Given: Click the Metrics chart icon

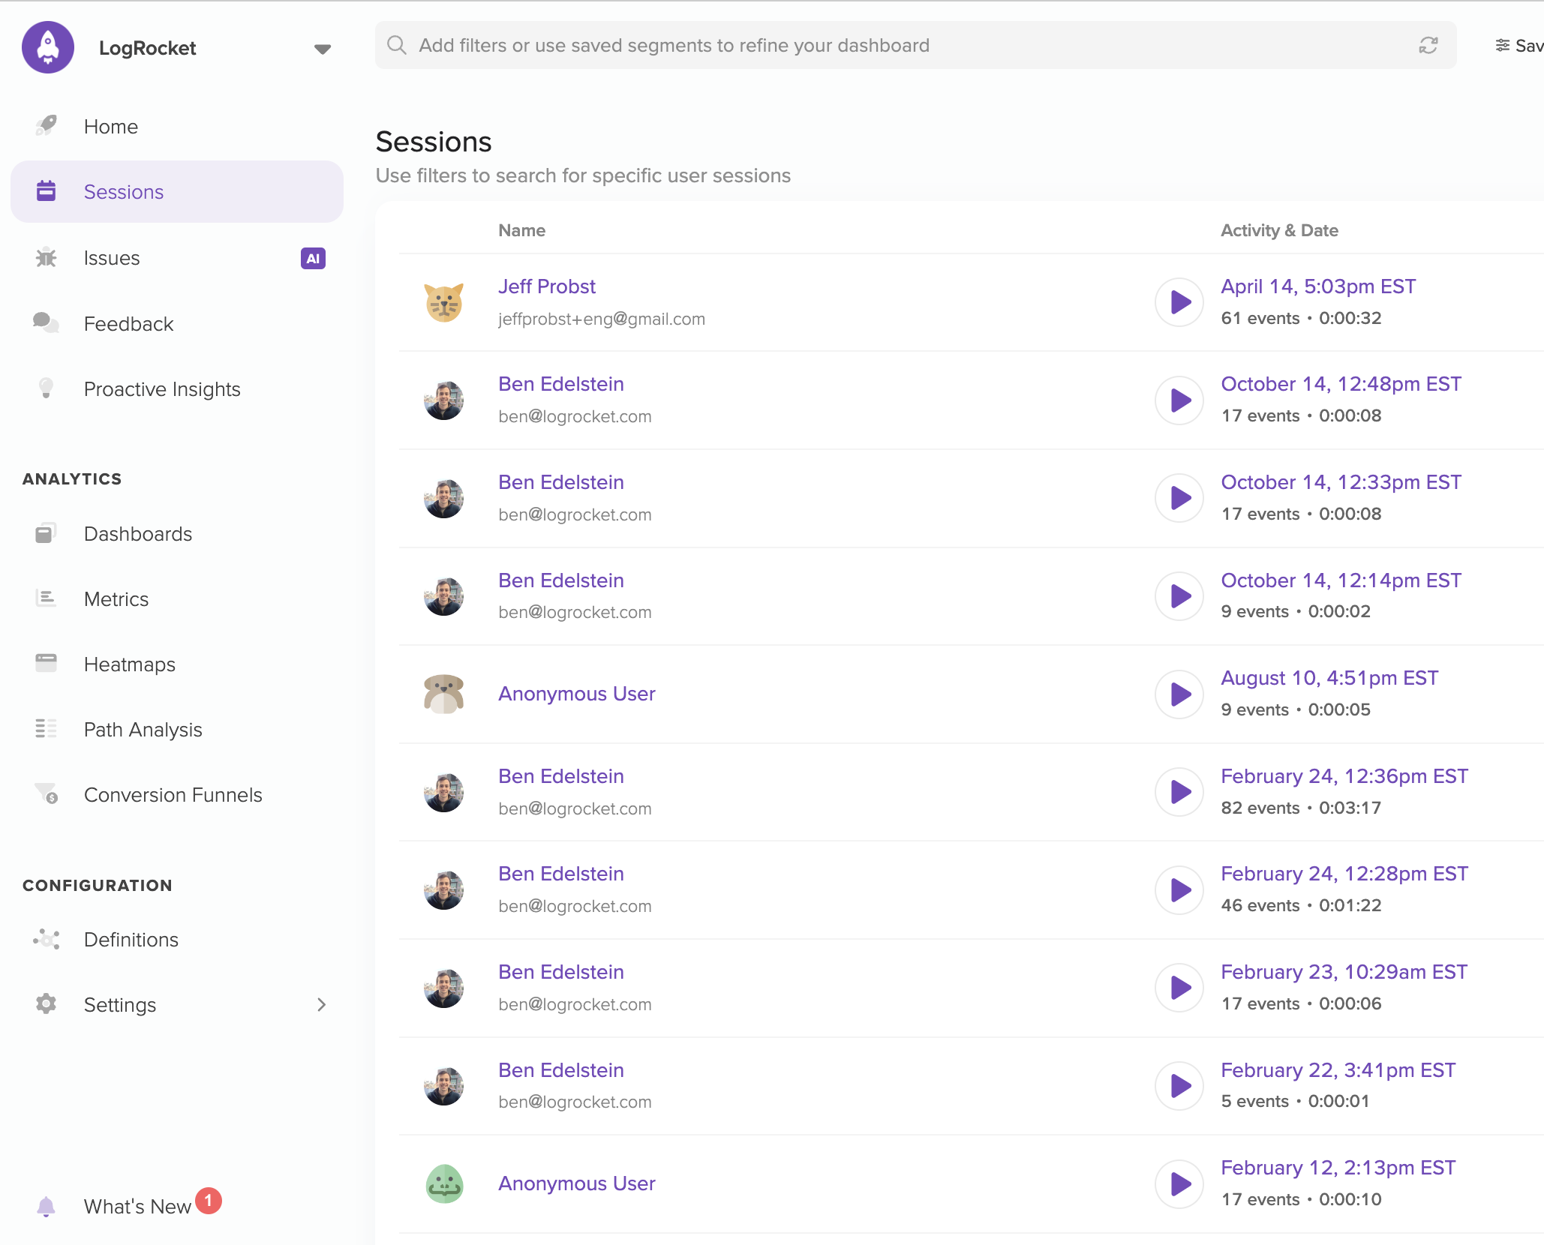Looking at the screenshot, I should 47,598.
